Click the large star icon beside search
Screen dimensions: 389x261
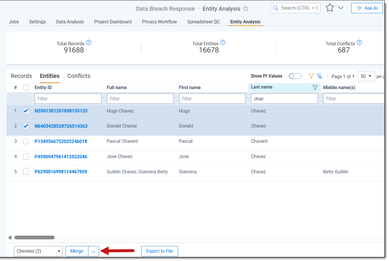point(330,8)
